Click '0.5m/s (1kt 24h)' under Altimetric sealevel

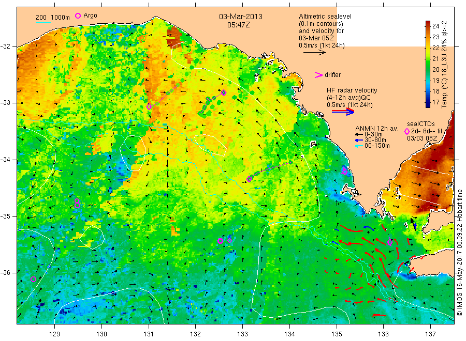[x=322, y=45]
